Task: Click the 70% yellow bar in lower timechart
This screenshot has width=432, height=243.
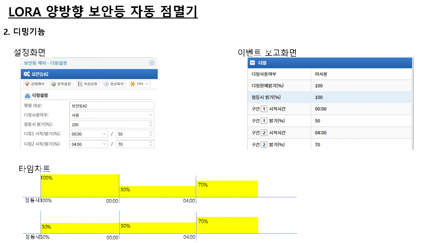Action: [x=227, y=225]
